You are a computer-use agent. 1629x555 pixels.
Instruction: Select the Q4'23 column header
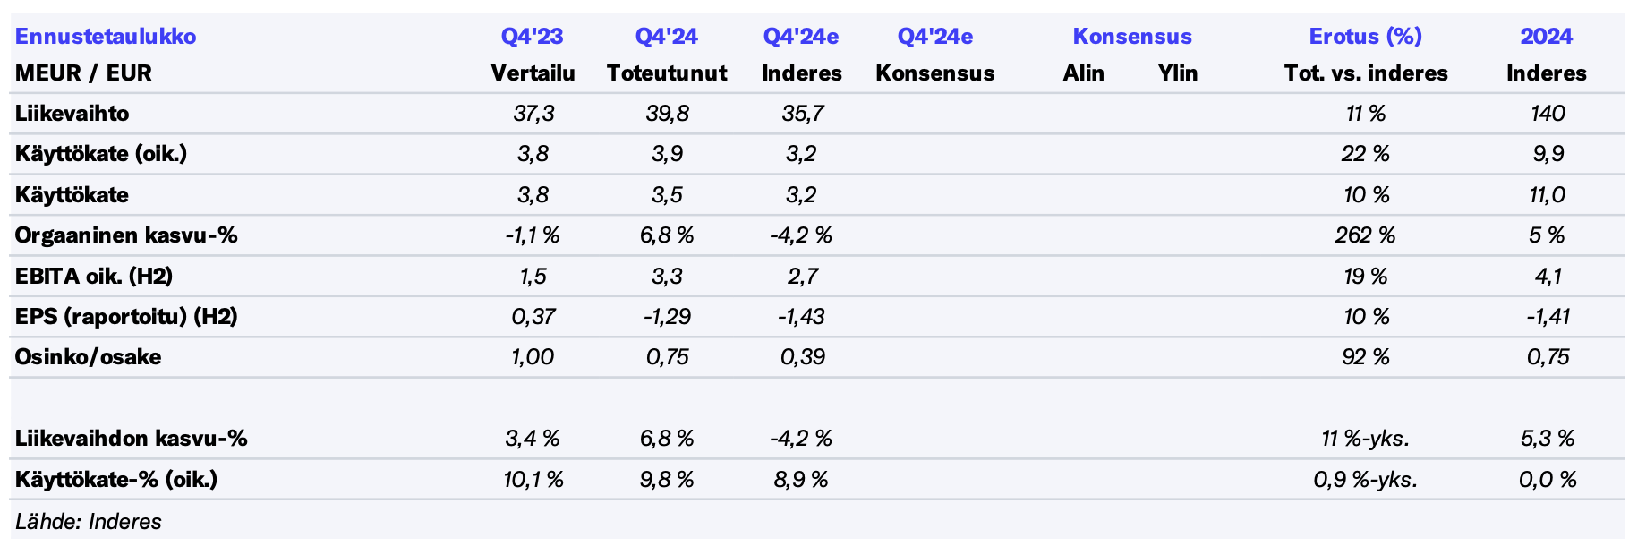[532, 37]
